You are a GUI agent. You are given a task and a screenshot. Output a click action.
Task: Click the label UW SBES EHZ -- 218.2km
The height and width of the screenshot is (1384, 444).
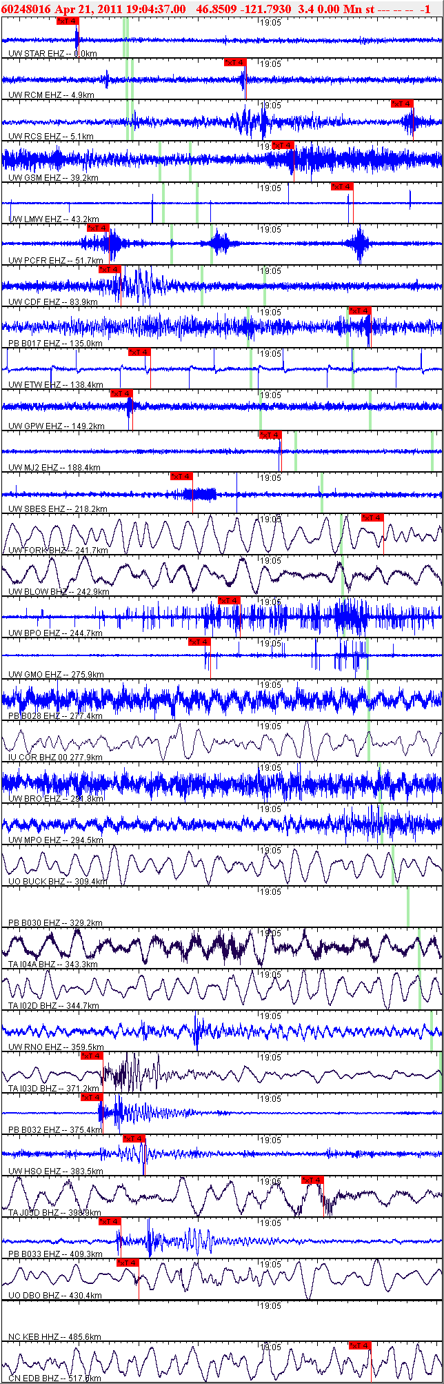click(58, 509)
